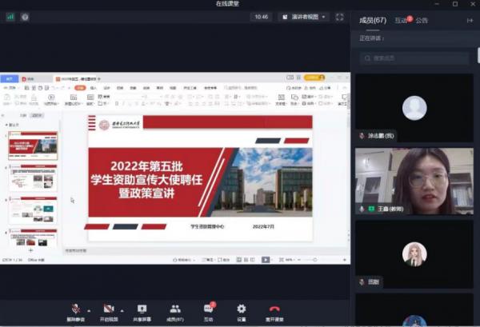This screenshot has width=480, height=327.
Task: Start screen sharing with 共享屏幕
Action: (142, 309)
